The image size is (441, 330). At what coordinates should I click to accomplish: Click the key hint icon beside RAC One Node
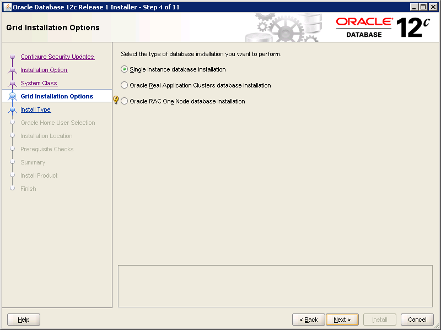(x=116, y=100)
